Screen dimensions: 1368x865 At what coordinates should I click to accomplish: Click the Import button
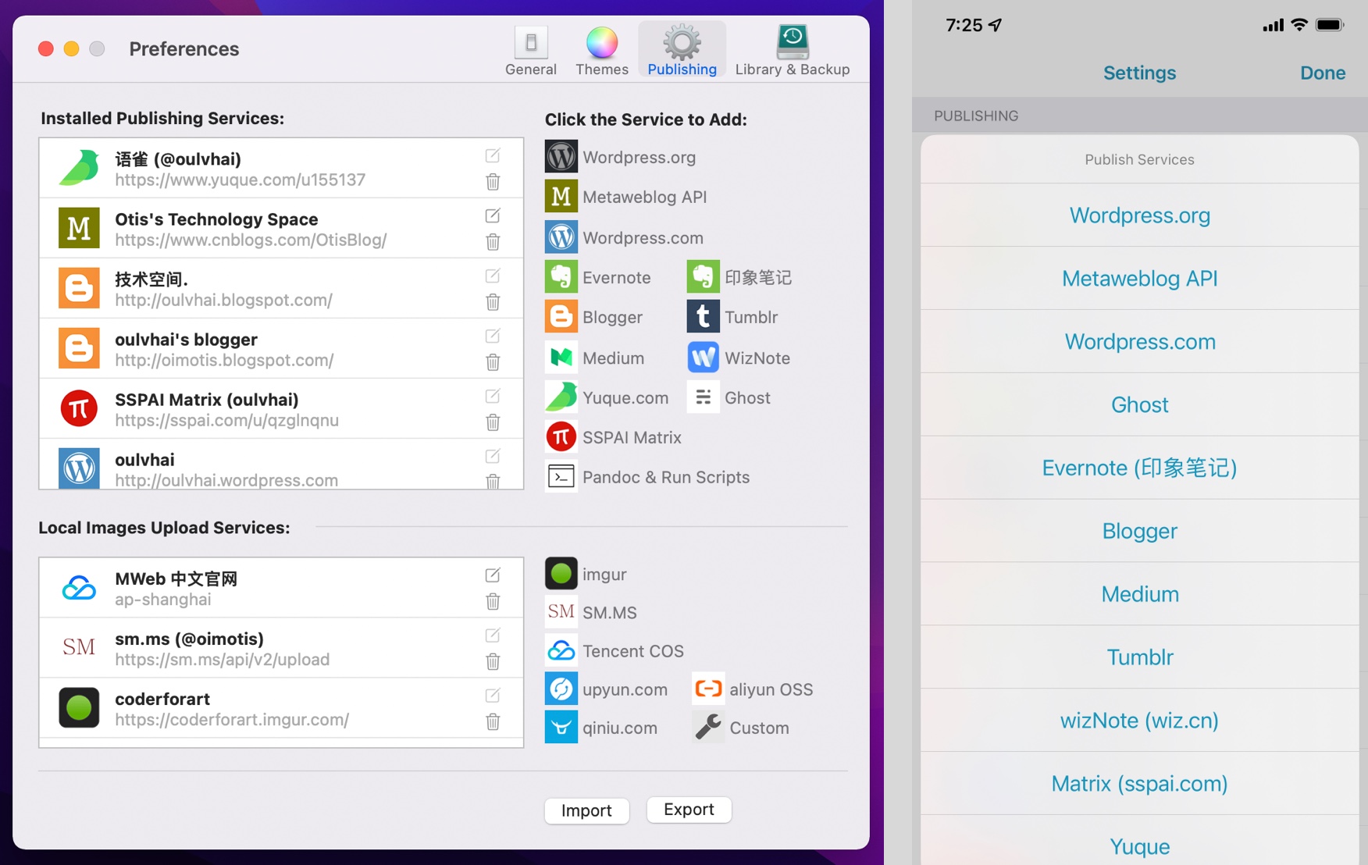click(586, 810)
